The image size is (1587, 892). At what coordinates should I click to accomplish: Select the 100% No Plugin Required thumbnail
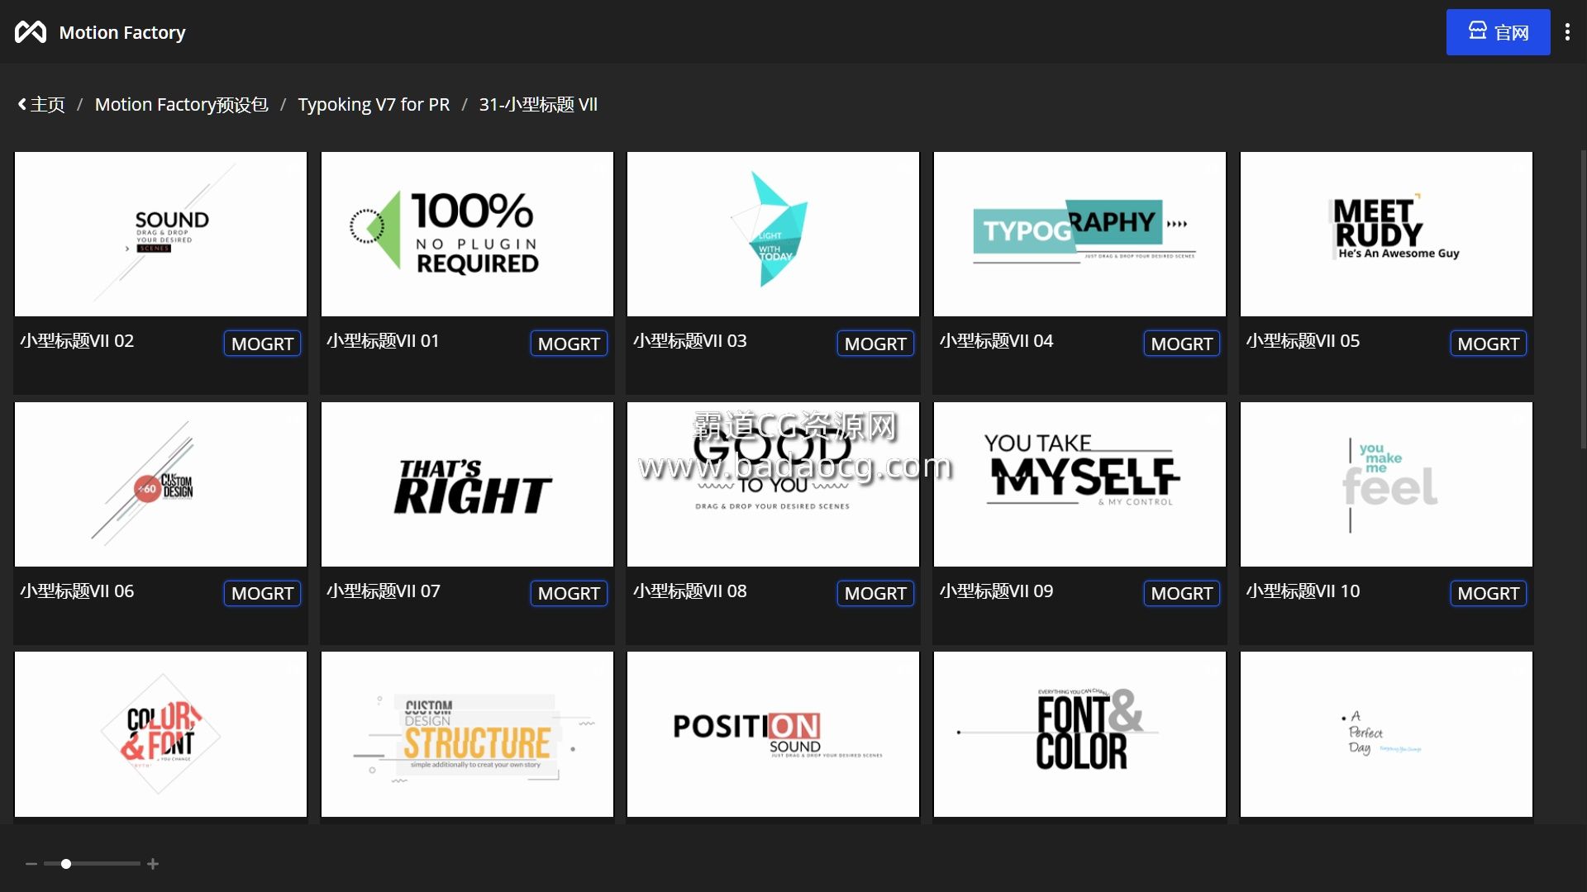click(x=467, y=234)
